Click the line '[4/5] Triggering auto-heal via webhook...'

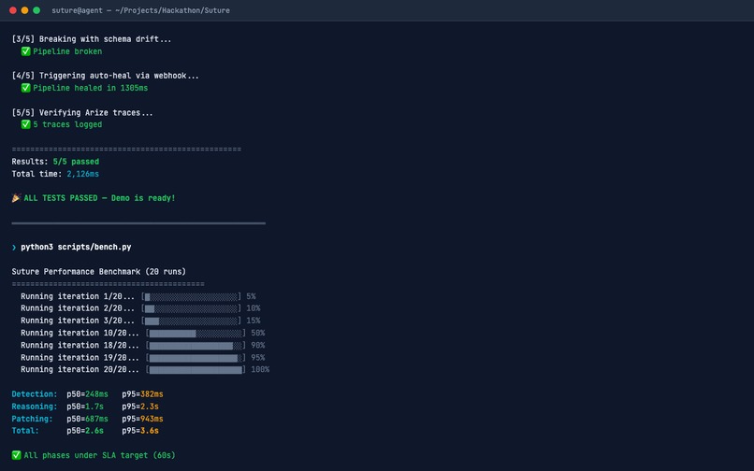coord(106,76)
